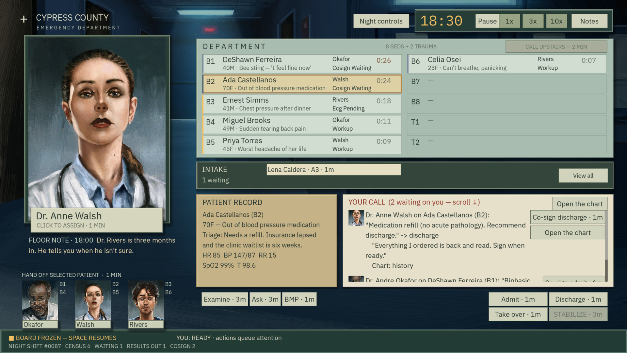Click the Okafor name label

(x=40, y=325)
